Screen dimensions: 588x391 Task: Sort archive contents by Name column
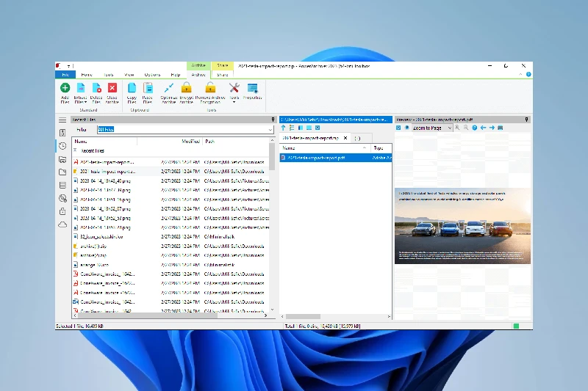325,148
